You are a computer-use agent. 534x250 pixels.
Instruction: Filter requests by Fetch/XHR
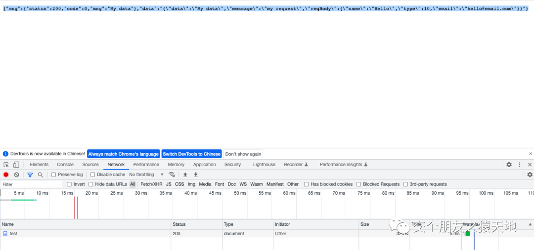152,184
